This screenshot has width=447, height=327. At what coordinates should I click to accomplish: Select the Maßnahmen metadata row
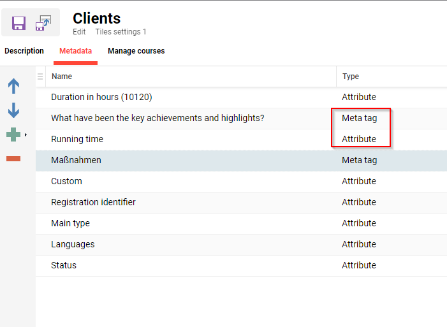[x=76, y=161]
